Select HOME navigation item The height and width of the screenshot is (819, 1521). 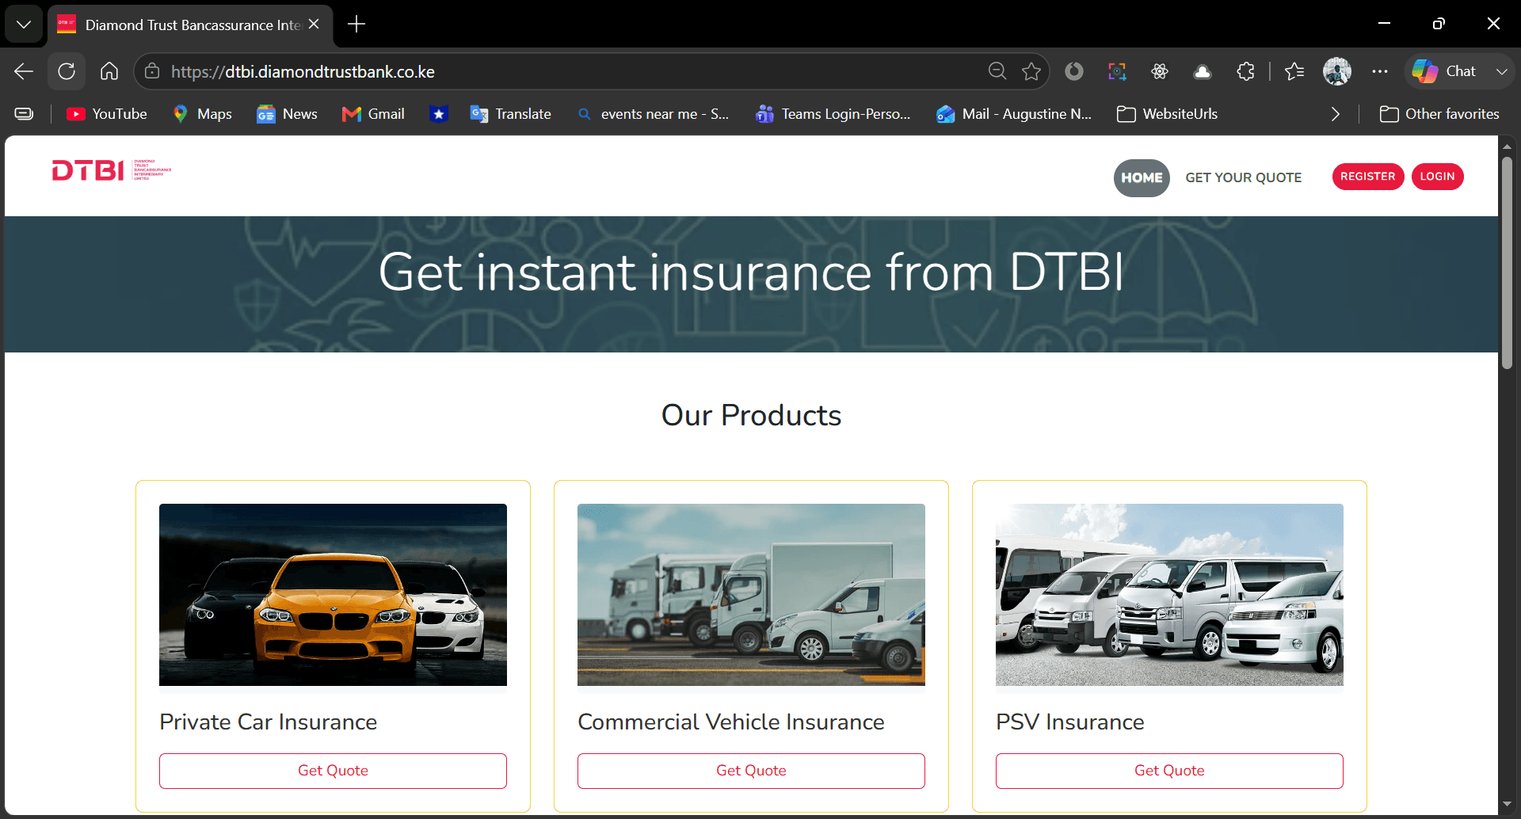1142,177
